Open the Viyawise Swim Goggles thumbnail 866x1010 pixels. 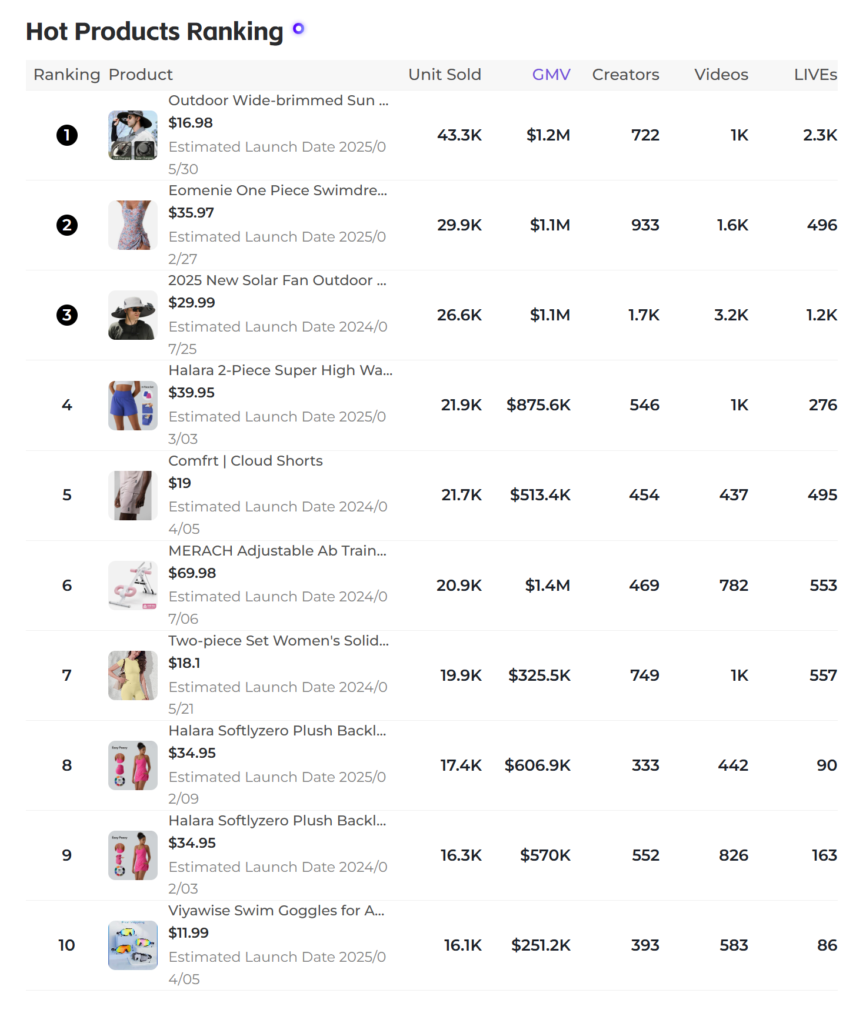pos(133,945)
